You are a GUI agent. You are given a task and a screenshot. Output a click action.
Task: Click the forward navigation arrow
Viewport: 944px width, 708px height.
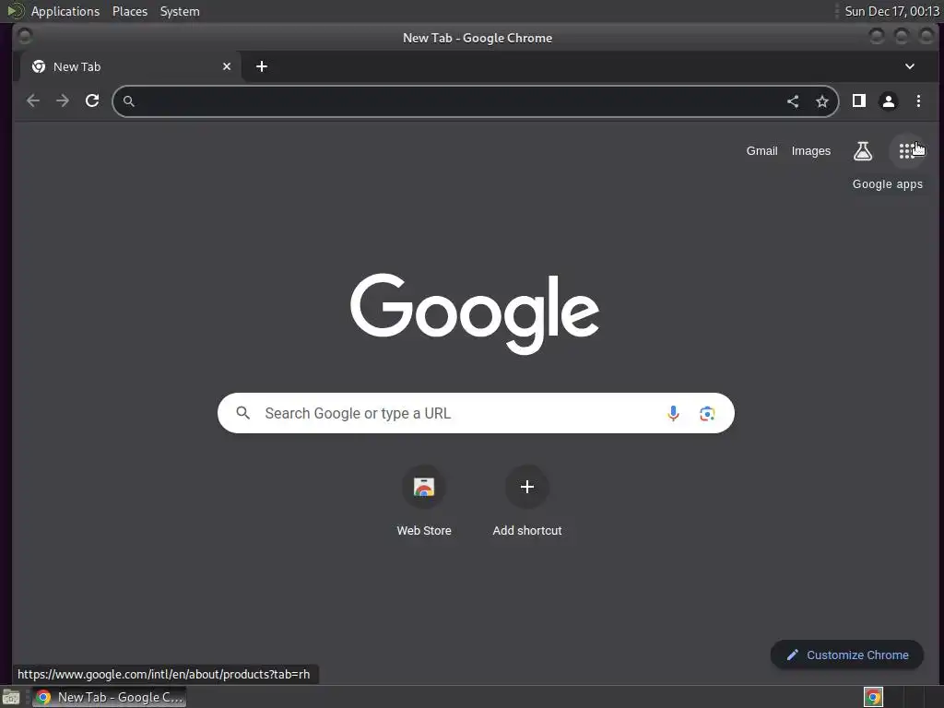(63, 100)
